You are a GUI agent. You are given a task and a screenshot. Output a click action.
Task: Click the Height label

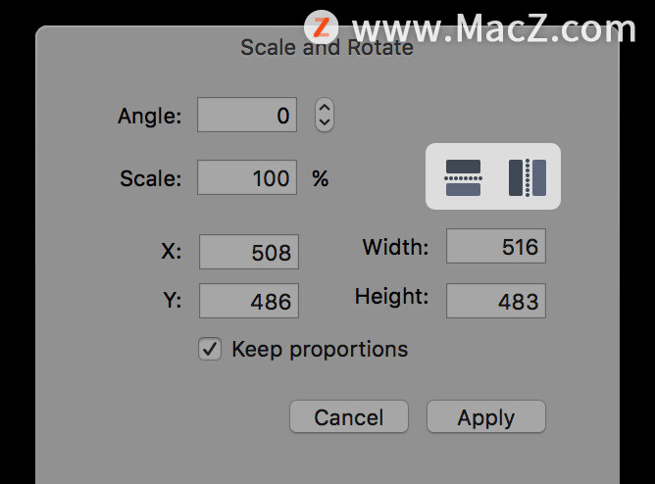[391, 297]
